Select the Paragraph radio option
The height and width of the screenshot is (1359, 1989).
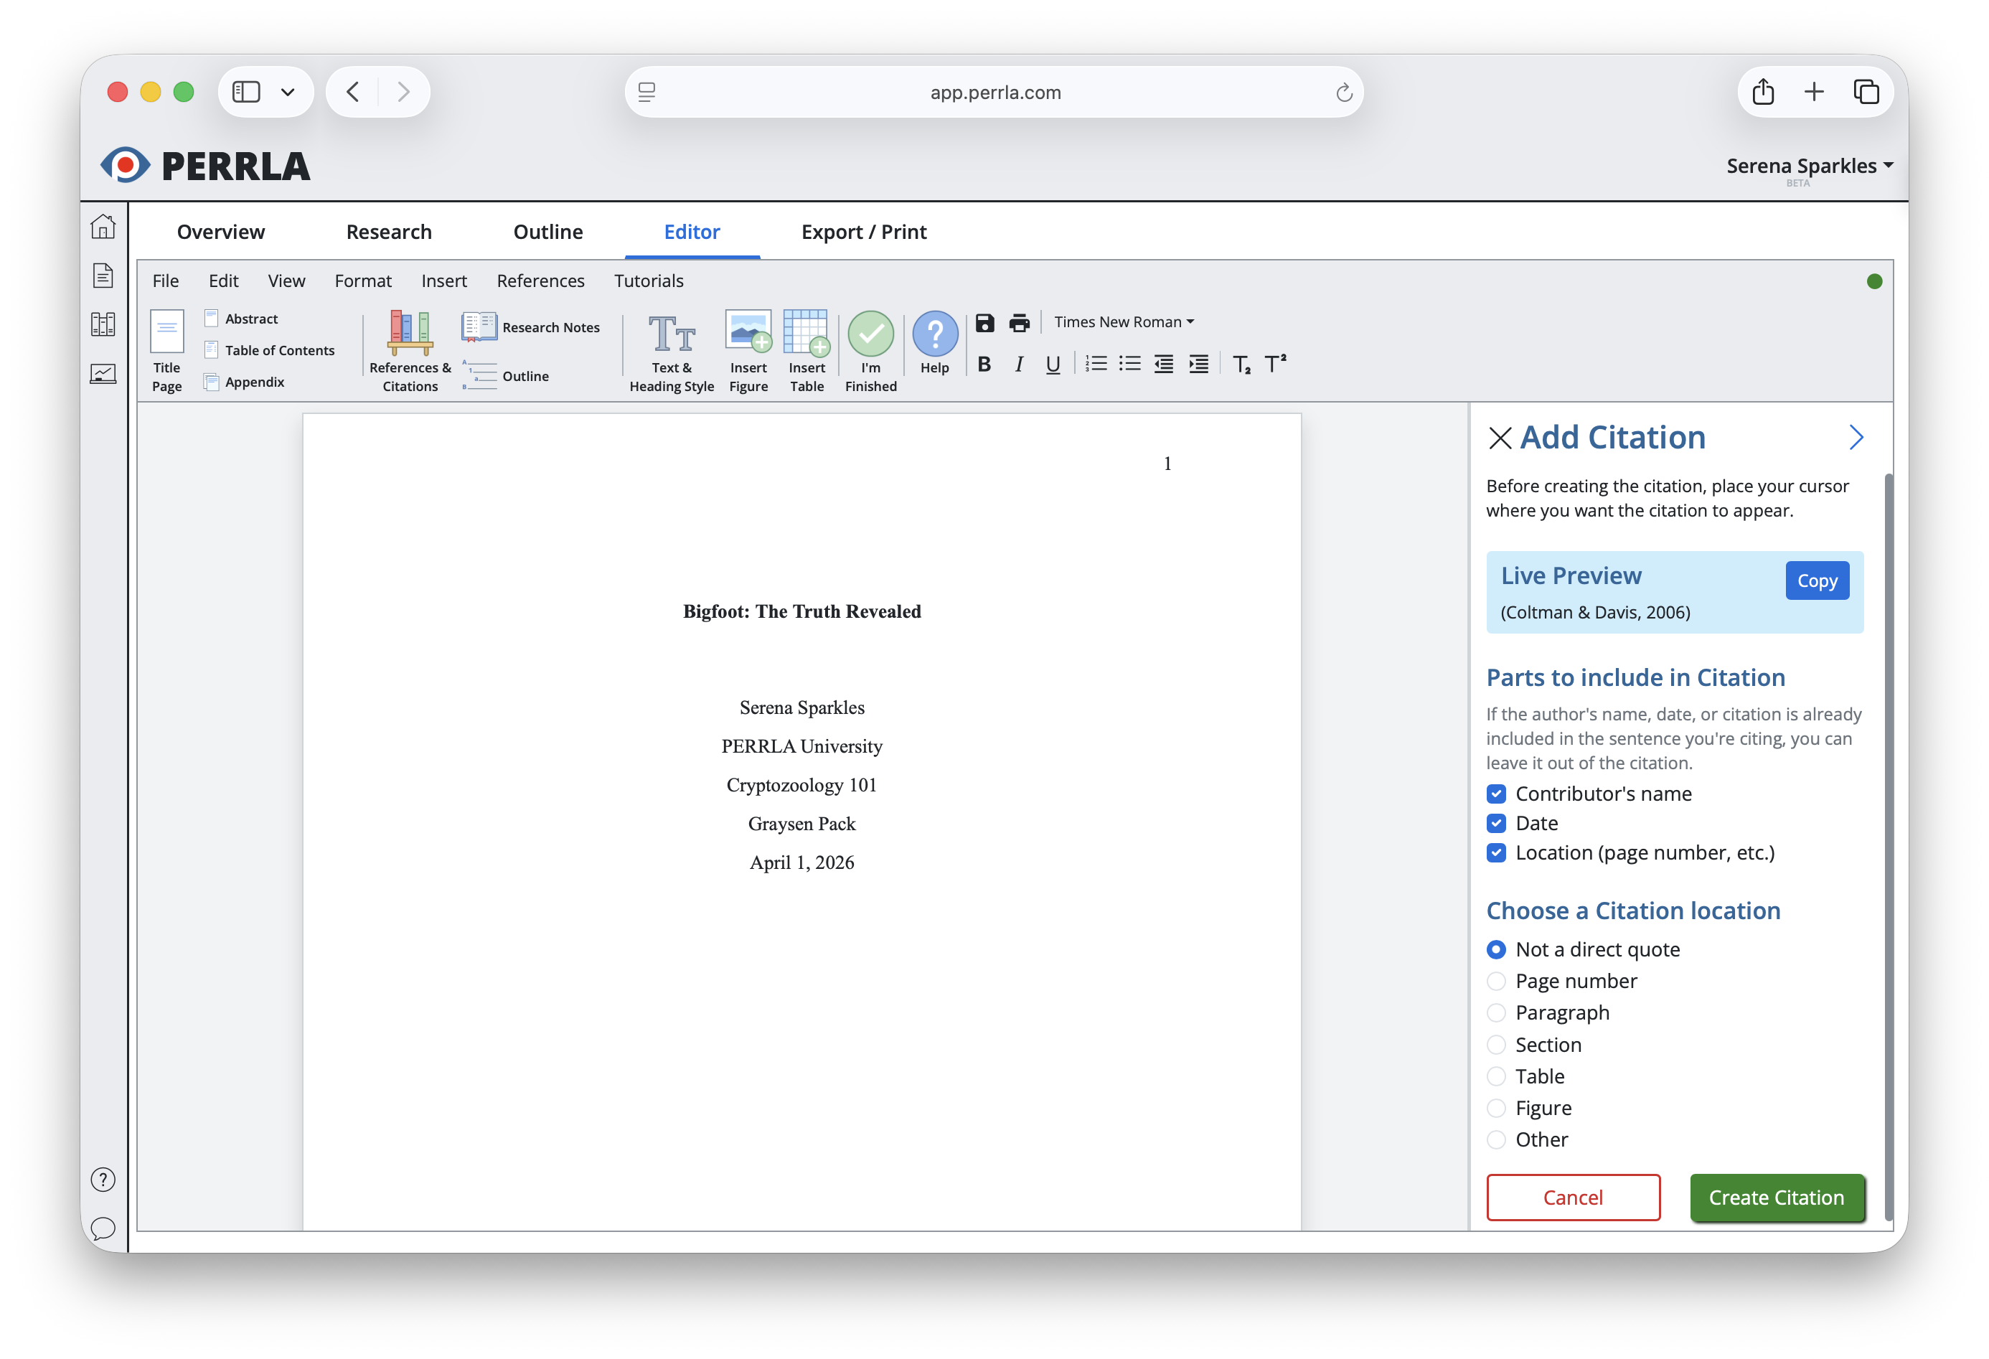coord(1496,1013)
